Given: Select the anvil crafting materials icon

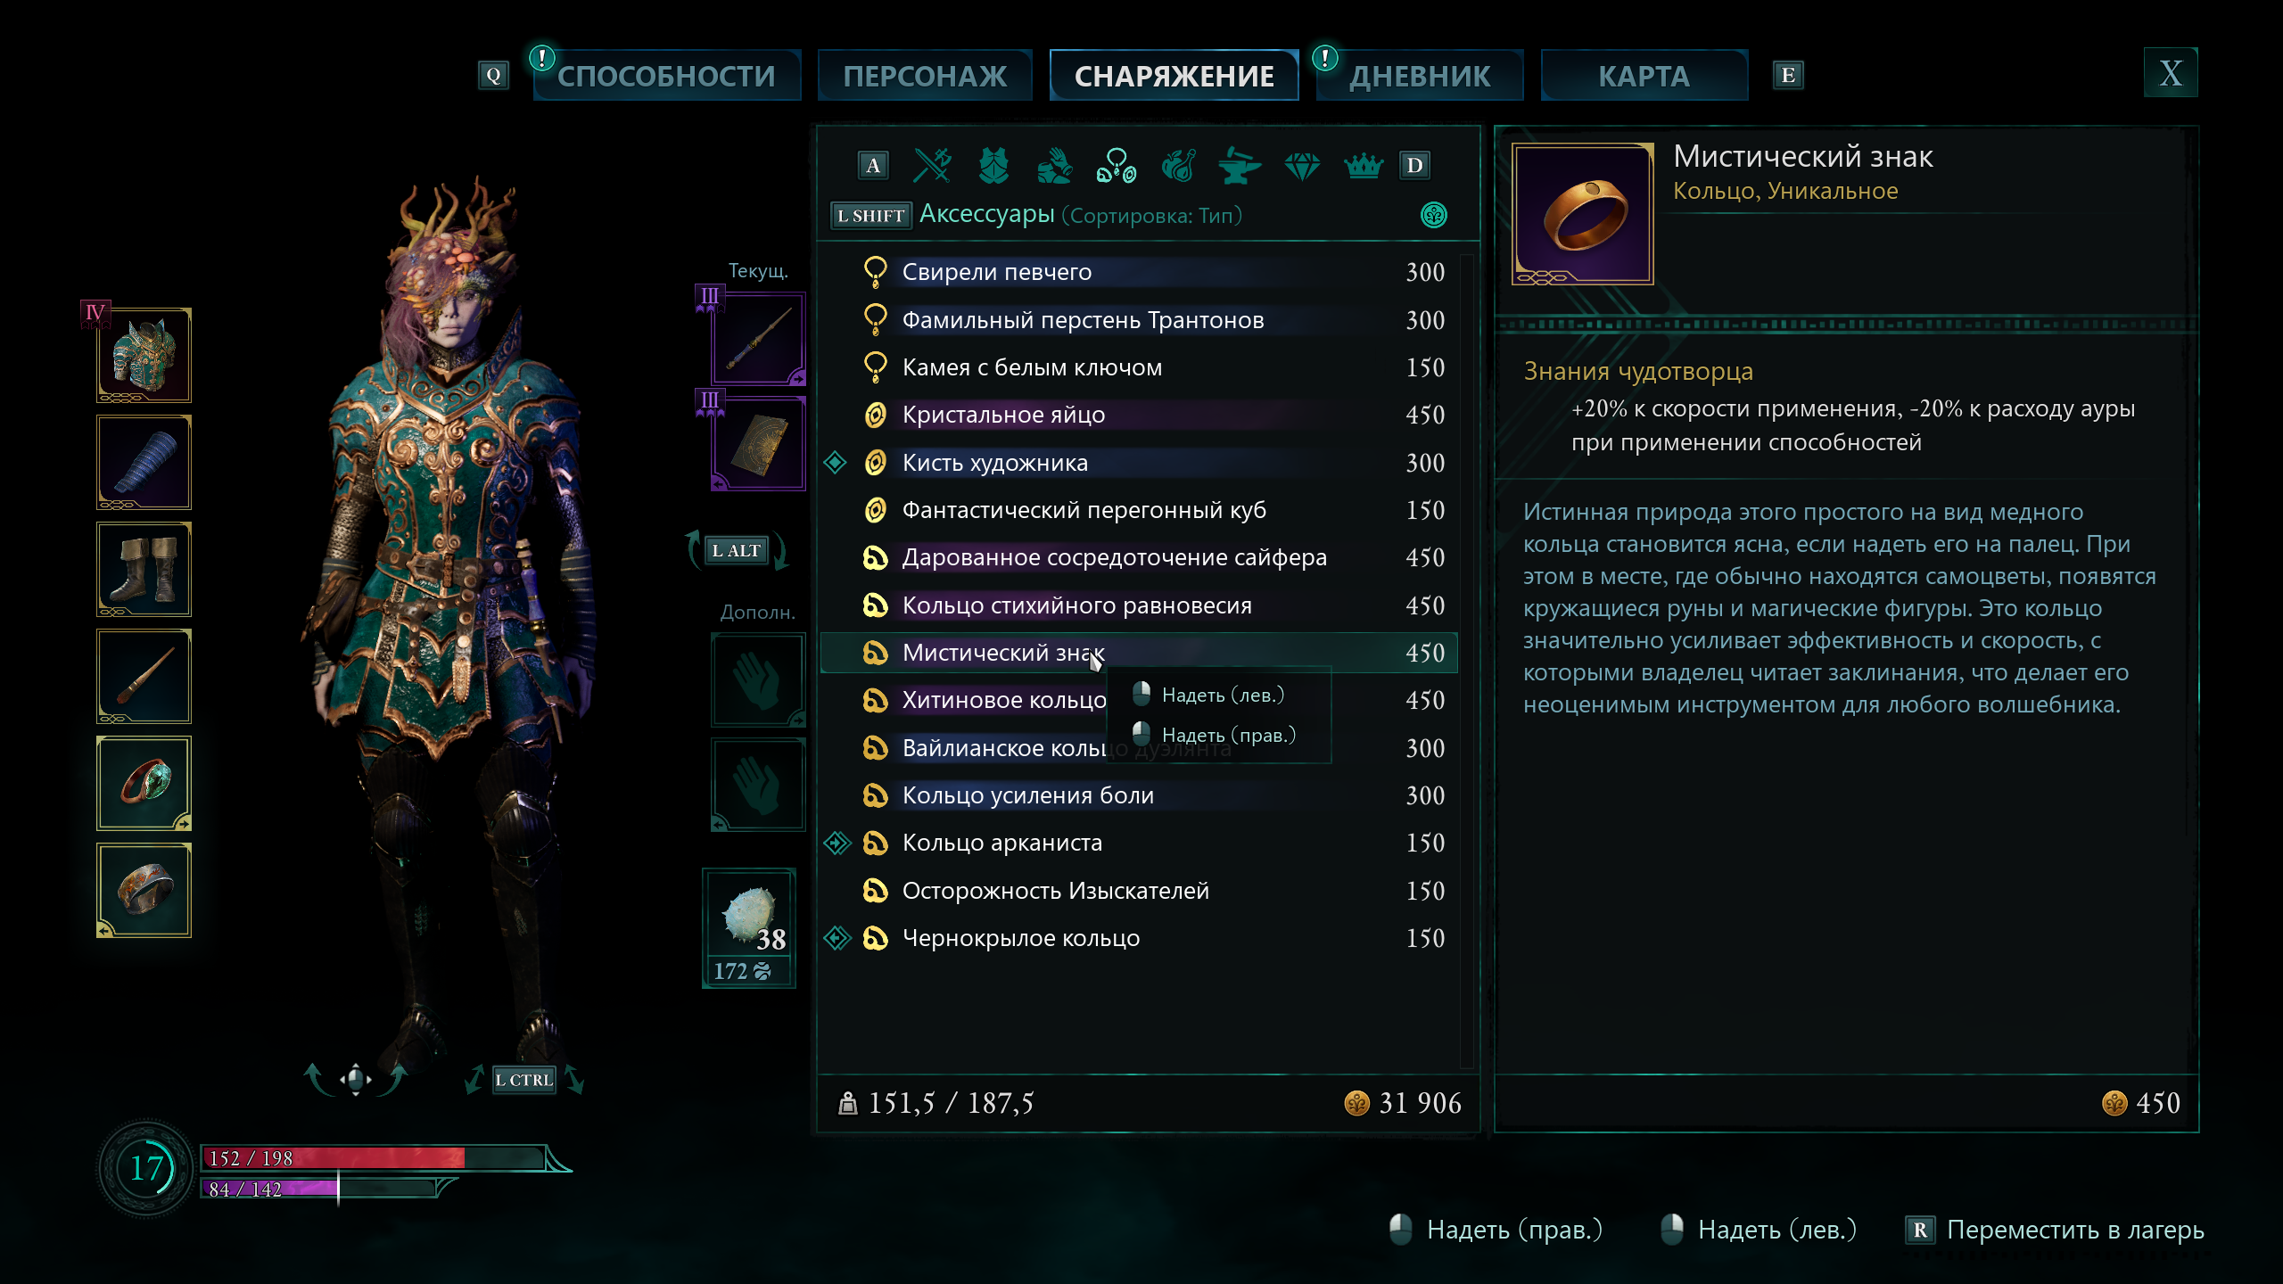Looking at the screenshot, I should [1240, 165].
